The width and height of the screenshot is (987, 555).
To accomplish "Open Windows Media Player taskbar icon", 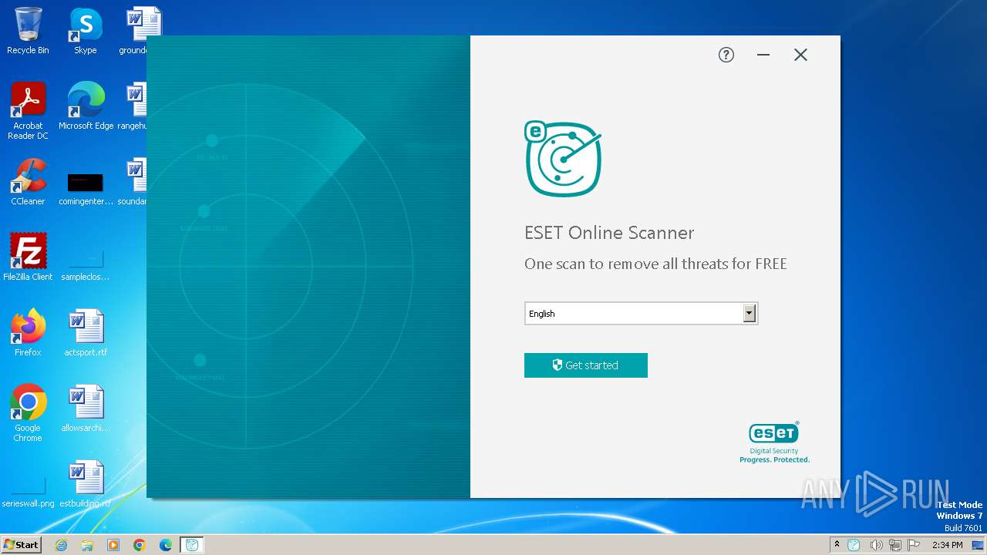I will pos(113,545).
